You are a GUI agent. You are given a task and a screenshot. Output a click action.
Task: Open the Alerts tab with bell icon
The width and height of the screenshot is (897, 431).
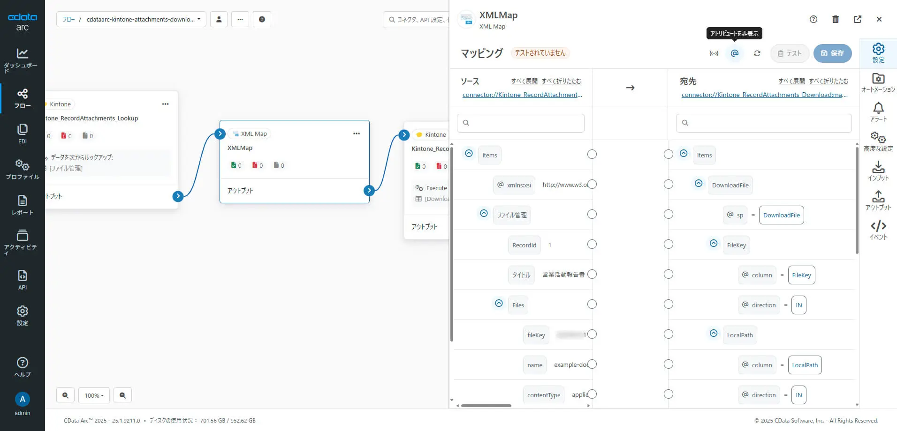pyautogui.click(x=878, y=112)
